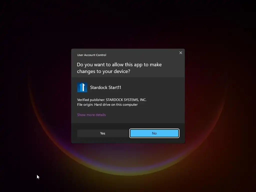Click the Verified publisher STARDOCK SYSTEMS line
Viewport: 256px width, 192px height.
coord(112,100)
